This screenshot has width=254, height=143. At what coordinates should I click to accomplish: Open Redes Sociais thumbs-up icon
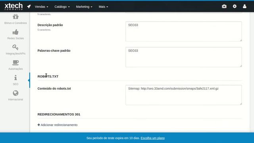[x=15, y=32]
